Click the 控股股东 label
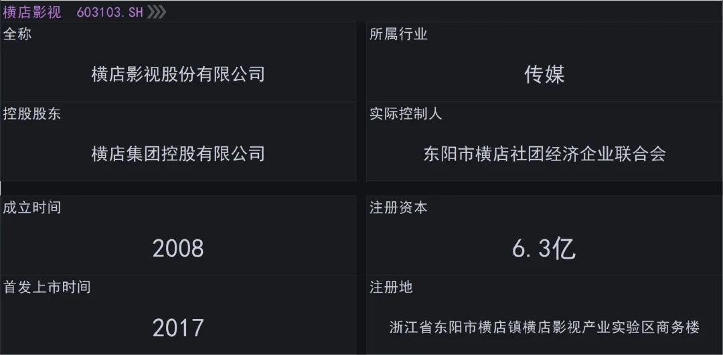The width and height of the screenshot is (723, 355). [32, 114]
